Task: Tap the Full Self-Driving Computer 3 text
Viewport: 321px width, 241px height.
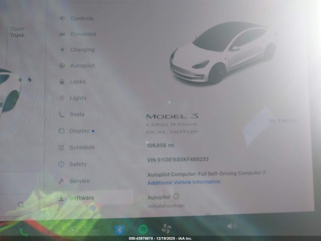Action: coord(232,173)
